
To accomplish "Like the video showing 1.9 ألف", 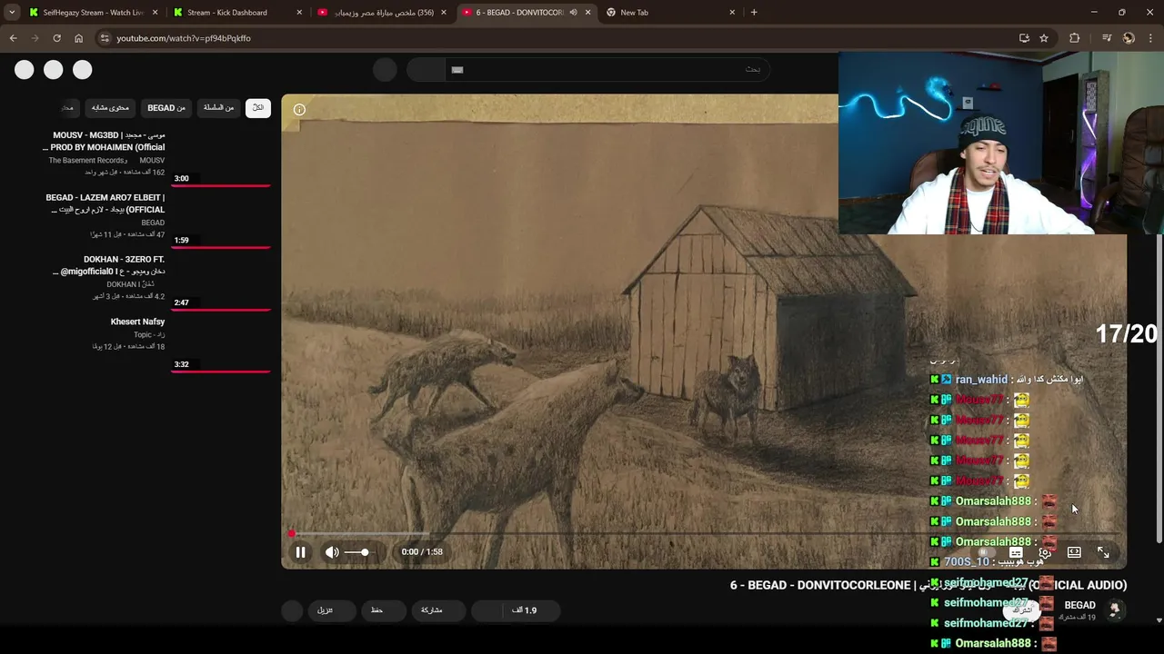I will pyautogui.click(x=531, y=610).
